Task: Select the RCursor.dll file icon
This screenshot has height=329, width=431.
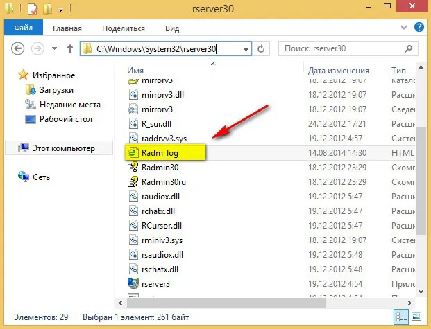Action: pos(133,226)
